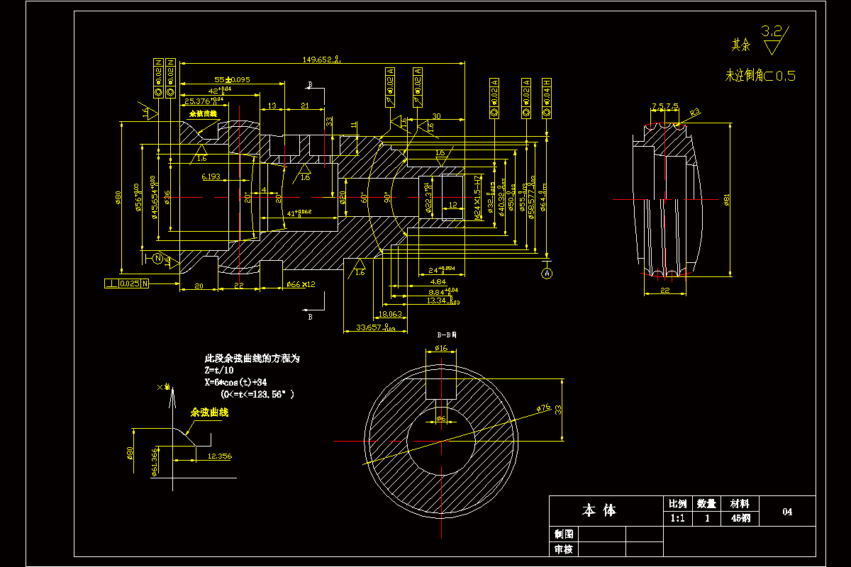Click the '3.2' surface roughness value
Screen dimensions: 851x567
(x=770, y=31)
